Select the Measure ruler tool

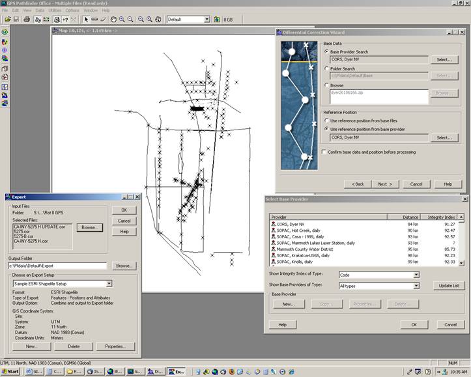click(94, 20)
